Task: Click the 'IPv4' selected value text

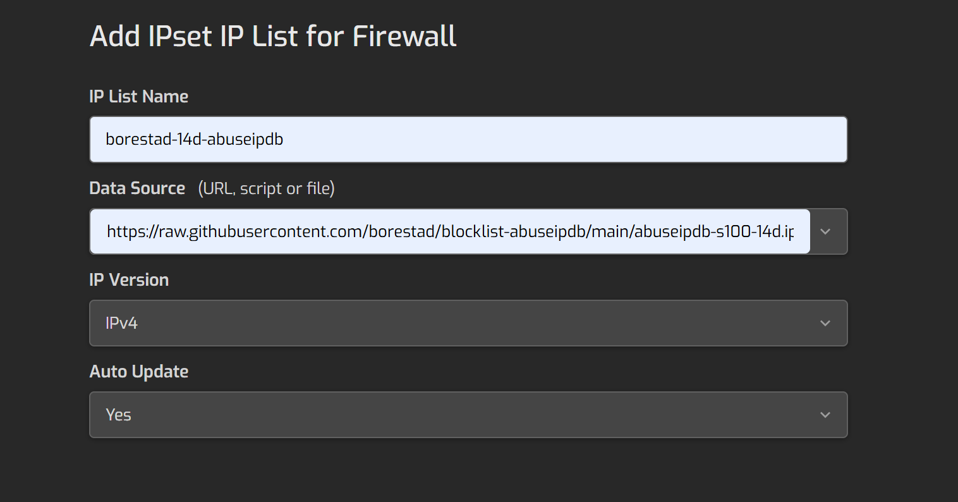Action: pos(121,323)
